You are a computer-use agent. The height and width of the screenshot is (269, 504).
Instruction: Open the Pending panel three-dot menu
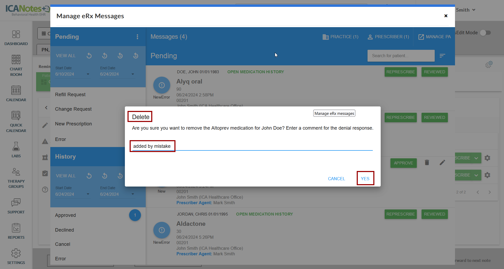point(137,37)
